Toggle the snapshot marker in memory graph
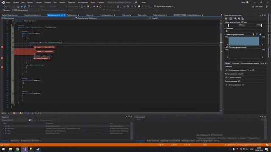Screen dimensions: 271x152 257,35
